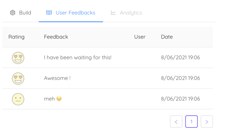This screenshot has width=226, height=138.
Task: Click the book icon beside User Feedbacks
Action: point(49,13)
